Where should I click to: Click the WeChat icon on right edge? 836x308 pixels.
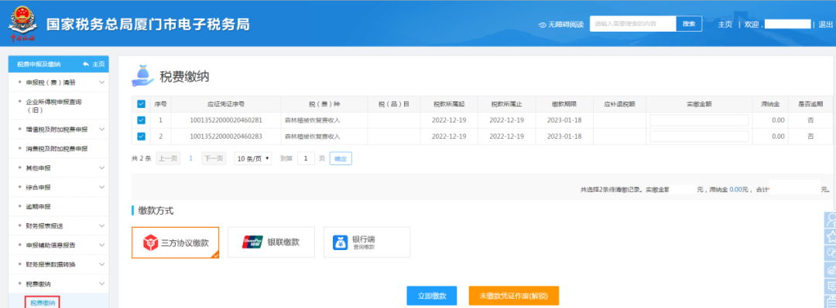831,252
